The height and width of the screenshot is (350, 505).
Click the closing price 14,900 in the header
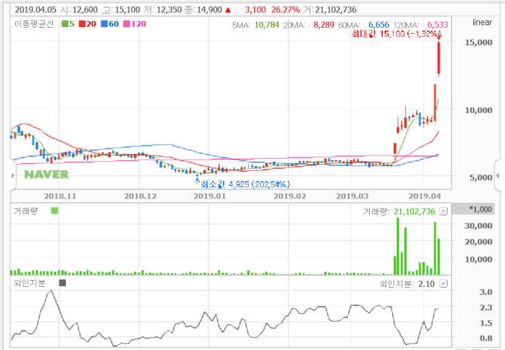[x=209, y=9]
